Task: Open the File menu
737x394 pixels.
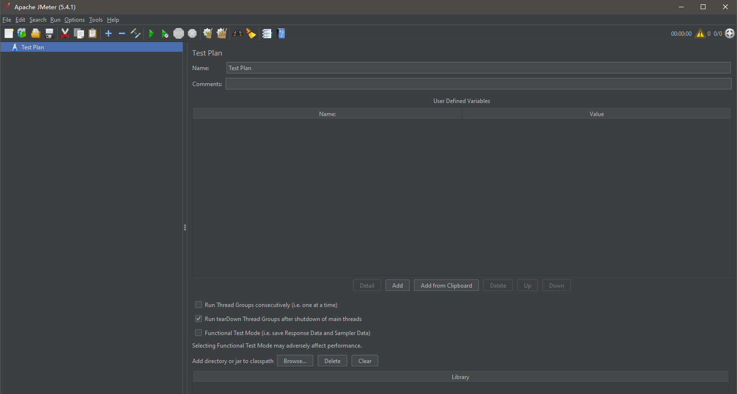Action: (x=7, y=20)
